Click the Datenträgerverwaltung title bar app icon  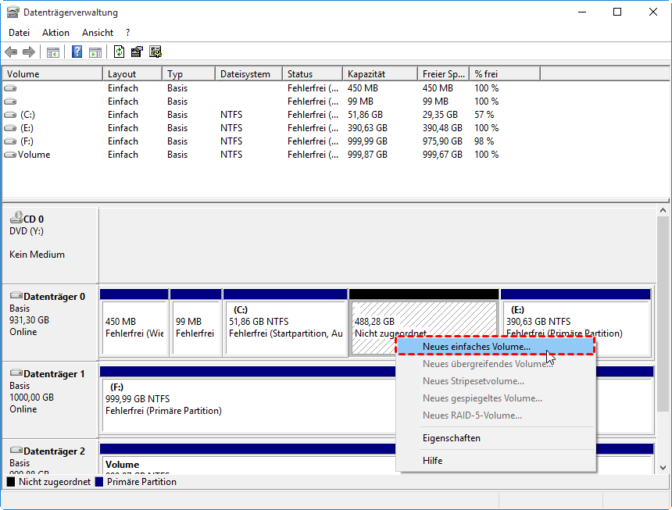(x=13, y=12)
